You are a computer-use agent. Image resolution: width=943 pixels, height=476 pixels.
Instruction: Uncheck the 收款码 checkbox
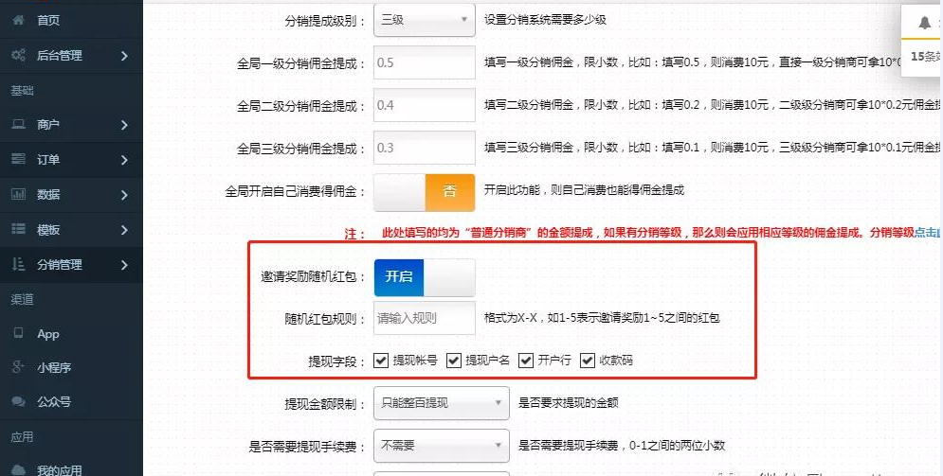588,361
